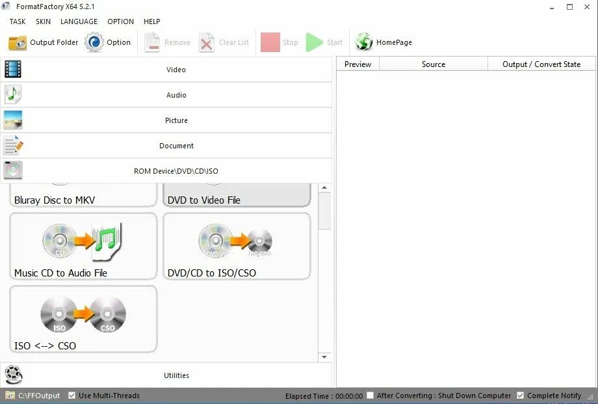Expand the Document category section
The image size is (598, 404).
[x=166, y=146]
